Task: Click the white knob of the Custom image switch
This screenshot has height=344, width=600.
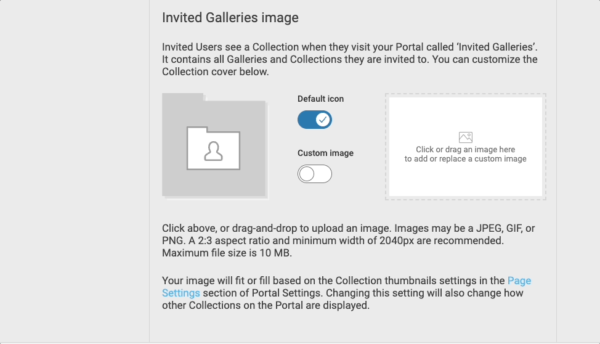Action: (307, 174)
